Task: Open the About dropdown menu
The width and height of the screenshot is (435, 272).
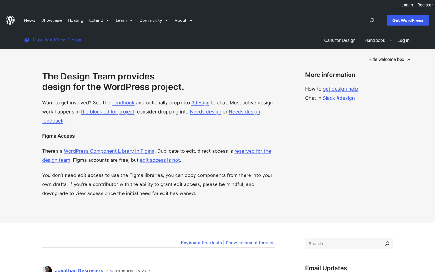Action: [183, 20]
